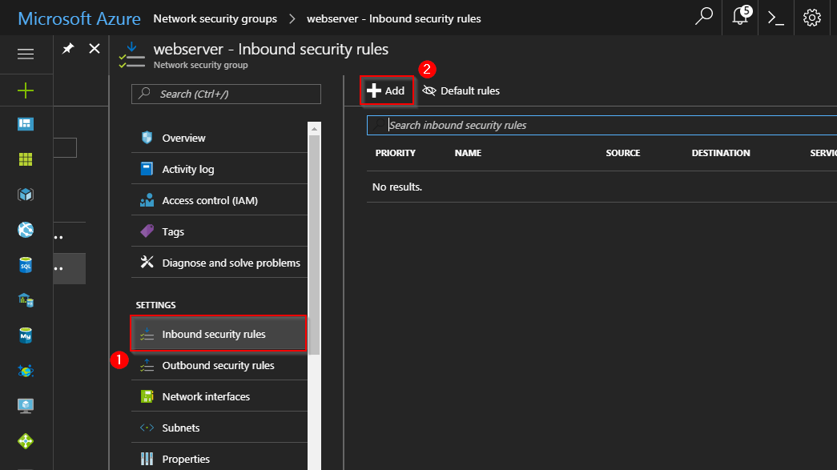Open Access control (IAM) menu item
The image size is (837, 470).
click(x=219, y=201)
